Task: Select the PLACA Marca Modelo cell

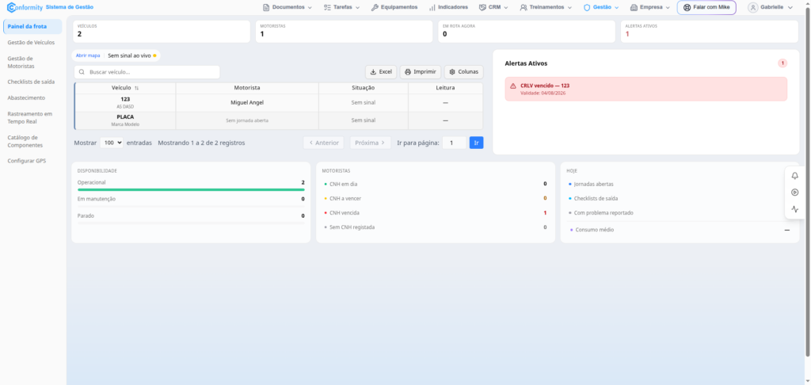Action: pos(125,120)
